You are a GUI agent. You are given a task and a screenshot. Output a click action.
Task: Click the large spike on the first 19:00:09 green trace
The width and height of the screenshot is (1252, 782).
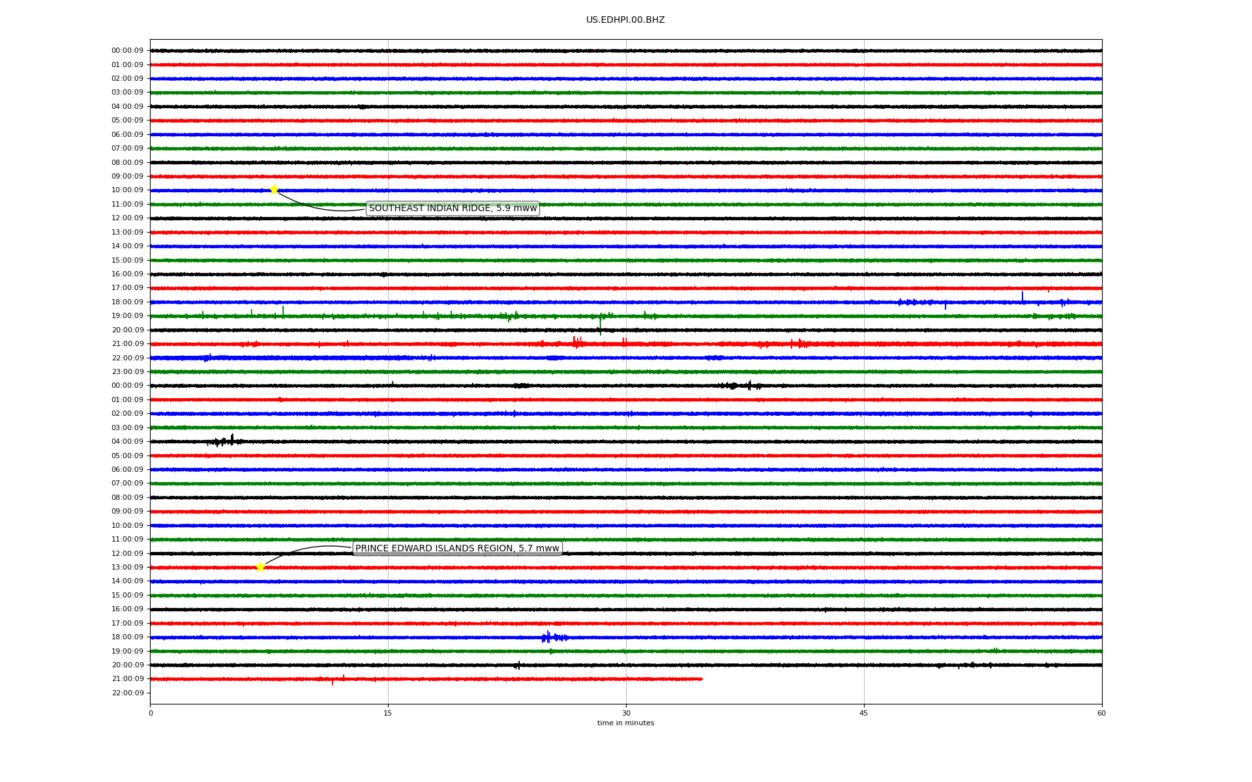pyautogui.click(x=600, y=323)
